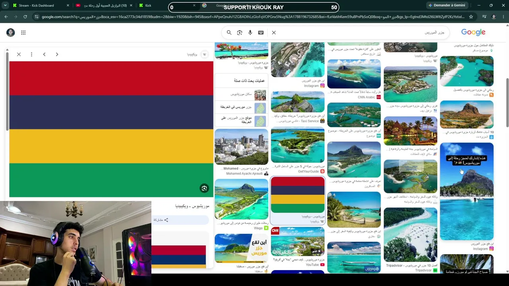Close the image preview panel
Image resolution: width=509 pixels, height=286 pixels.
[19, 54]
